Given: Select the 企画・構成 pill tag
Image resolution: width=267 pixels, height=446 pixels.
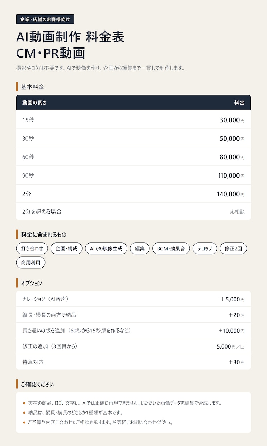Looking at the screenshot, I should [x=67, y=249].
